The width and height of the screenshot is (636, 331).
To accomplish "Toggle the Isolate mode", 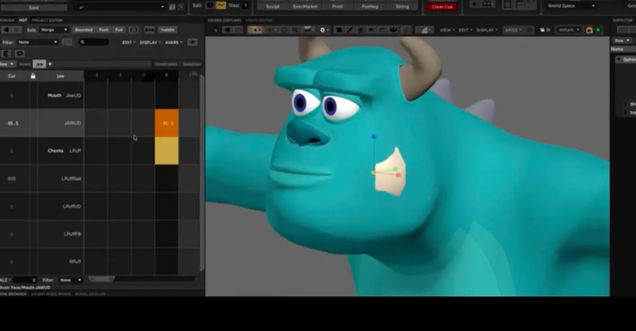I will pyautogui.click(x=167, y=29).
